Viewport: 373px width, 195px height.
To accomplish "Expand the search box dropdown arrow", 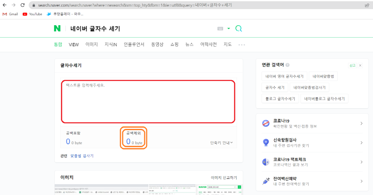I will (x=229, y=29).
